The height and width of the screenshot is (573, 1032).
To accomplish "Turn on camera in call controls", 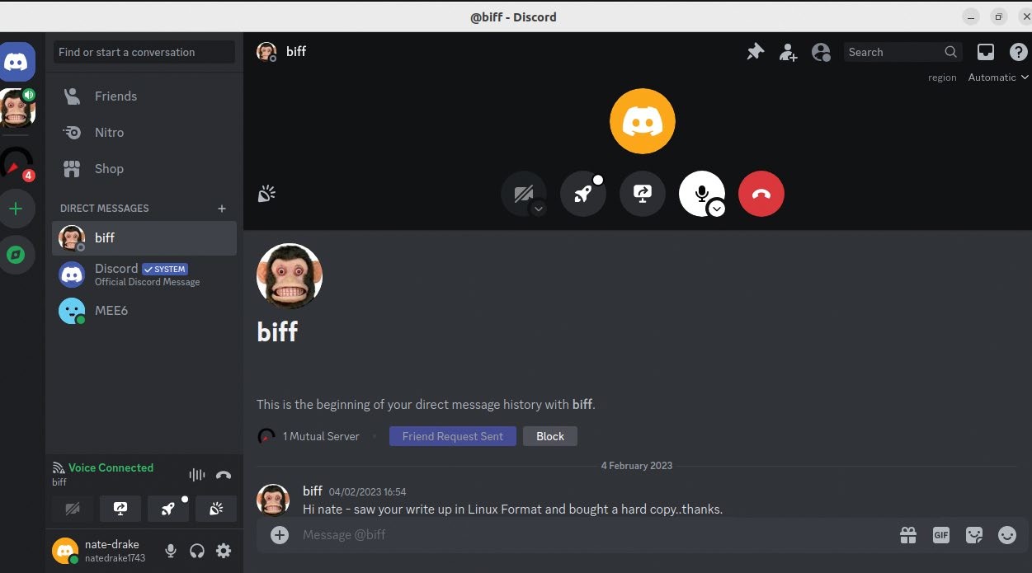I will coord(522,193).
